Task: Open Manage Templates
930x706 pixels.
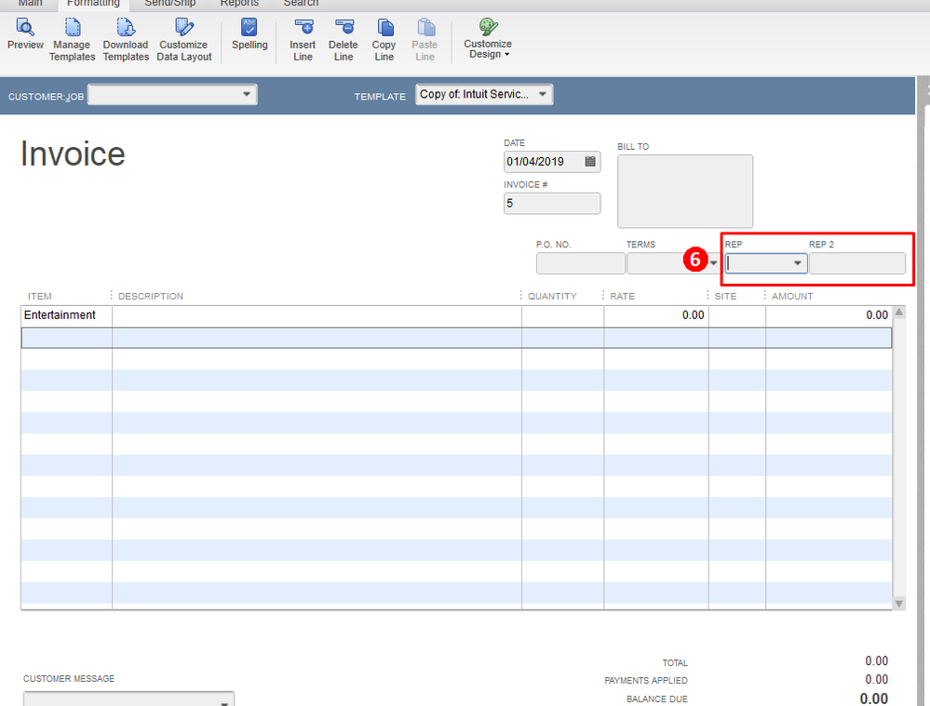Action: 72,40
